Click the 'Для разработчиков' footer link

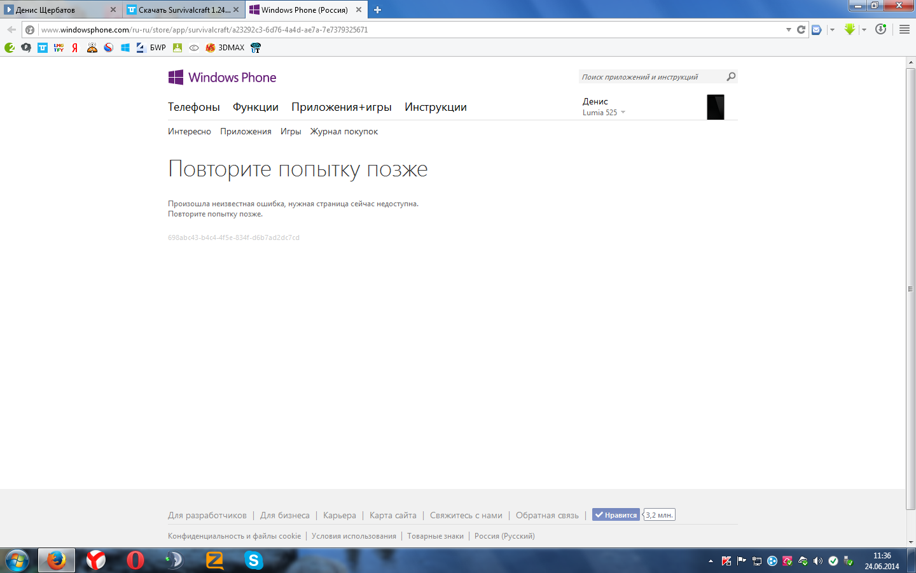click(x=207, y=515)
